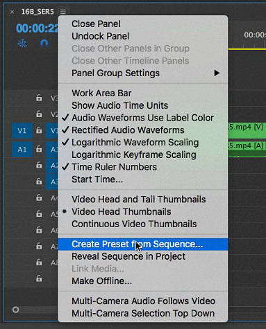Toggle lock on the top video track
This screenshot has width=266, height=329.
pos(39,98)
